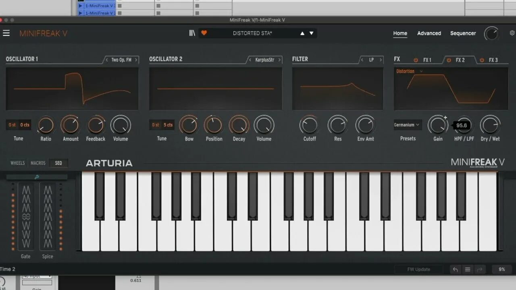Go to next preset with down arrow

point(311,33)
